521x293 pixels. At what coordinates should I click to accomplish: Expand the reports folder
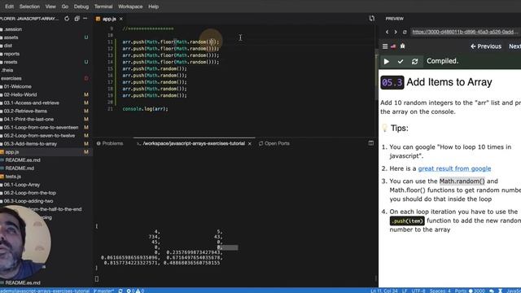[x=11, y=54]
